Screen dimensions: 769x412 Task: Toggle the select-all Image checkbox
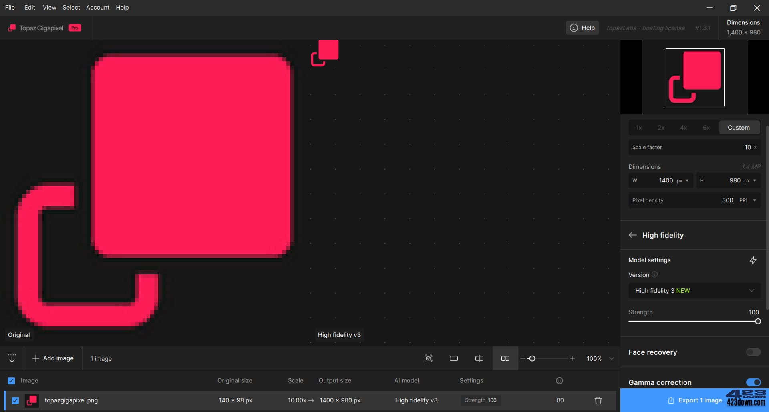click(12, 380)
